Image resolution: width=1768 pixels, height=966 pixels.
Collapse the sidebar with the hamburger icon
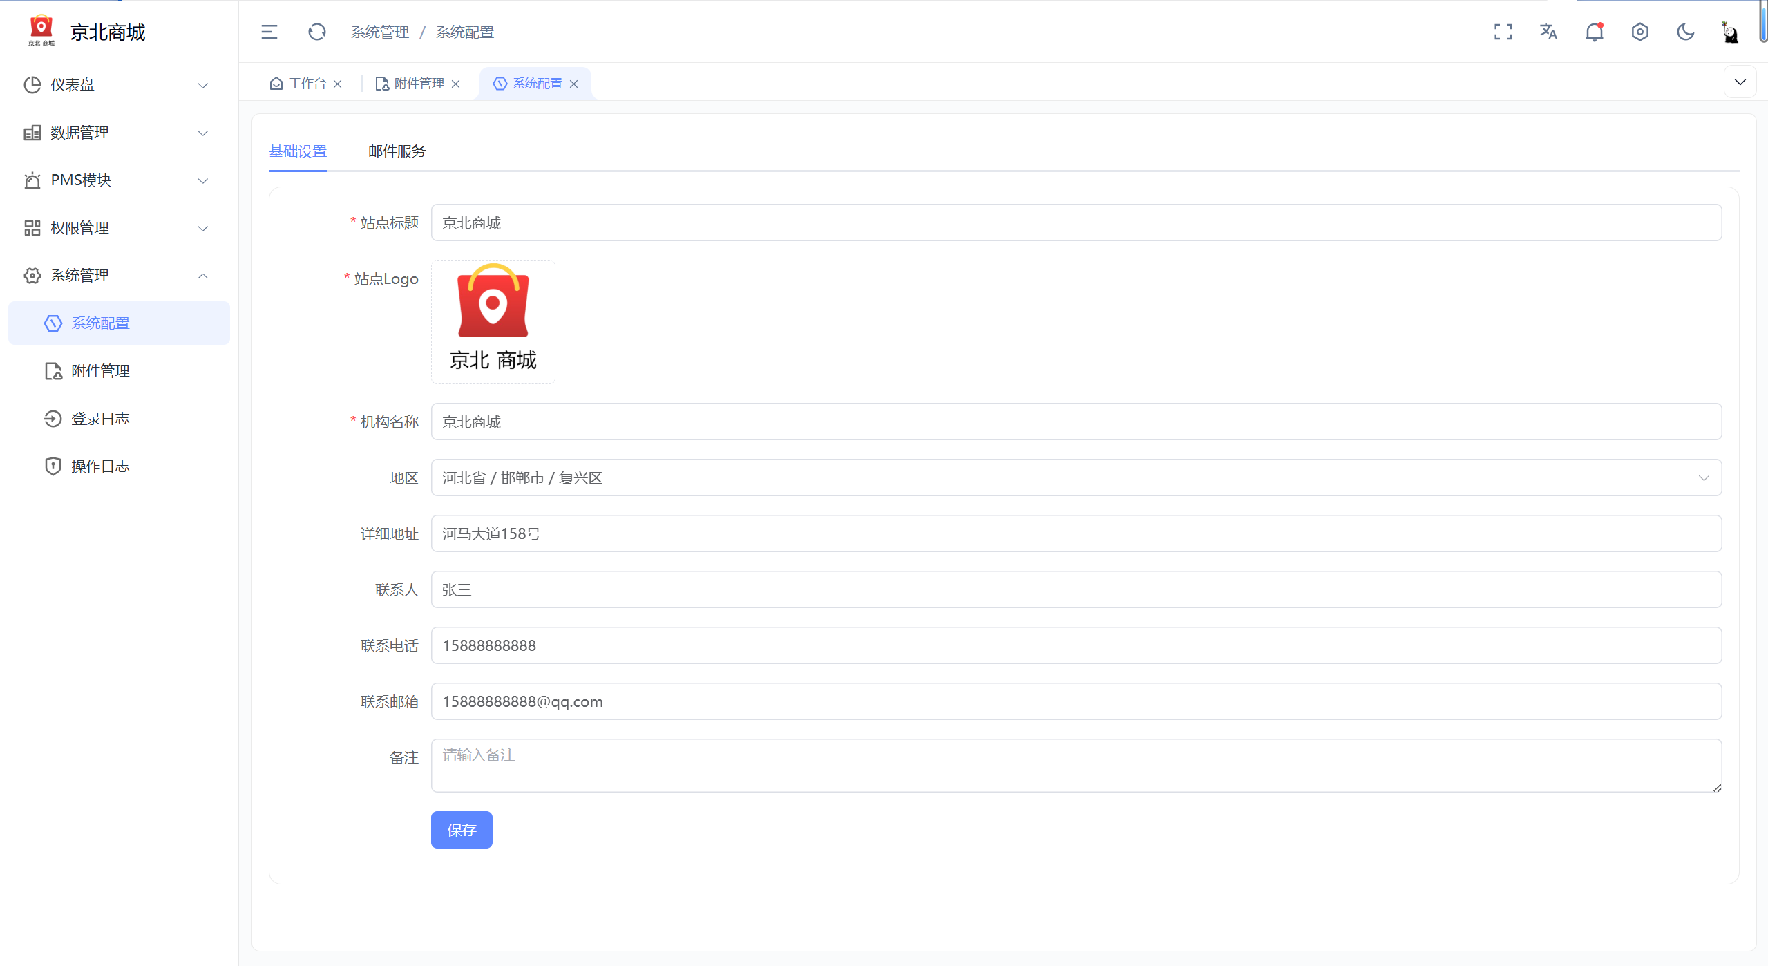coord(269,32)
